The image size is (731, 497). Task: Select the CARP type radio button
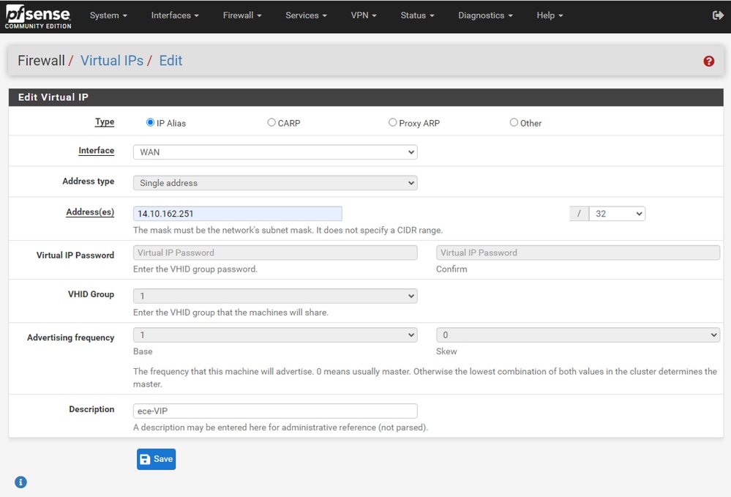271,122
